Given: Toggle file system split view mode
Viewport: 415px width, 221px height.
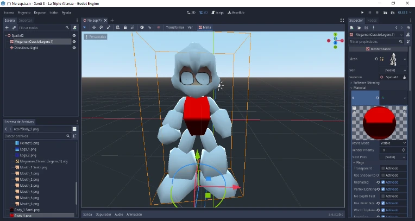Looking at the screenshot, I should coord(74,129).
